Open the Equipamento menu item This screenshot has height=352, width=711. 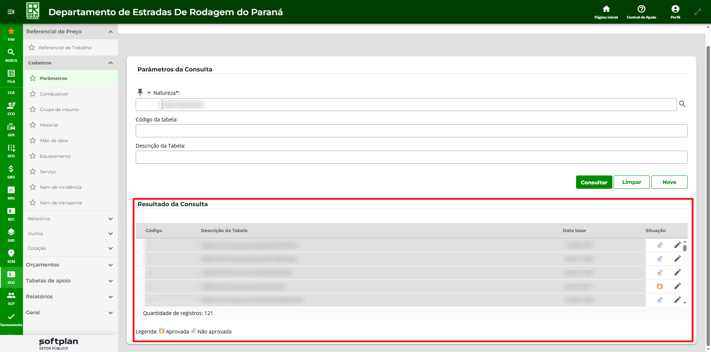point(55,156)
